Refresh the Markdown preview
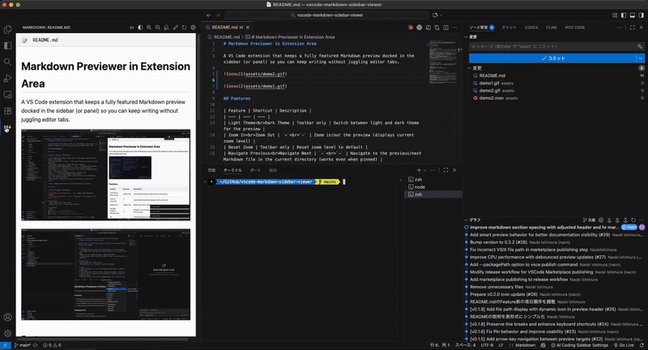Image resolution: width=648 pixels, height=350 pixels. pyautogui.click(x=185, y=28)
